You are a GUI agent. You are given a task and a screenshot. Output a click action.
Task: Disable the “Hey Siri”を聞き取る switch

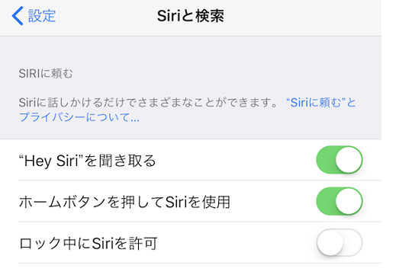coord(340,160)
